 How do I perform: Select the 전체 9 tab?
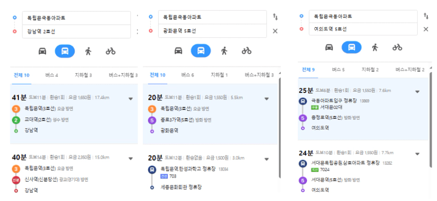pyautogui.click(x=308, y=70)
